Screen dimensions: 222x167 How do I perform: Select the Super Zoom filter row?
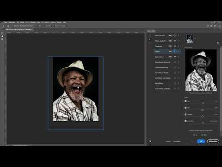coord(168,57)
